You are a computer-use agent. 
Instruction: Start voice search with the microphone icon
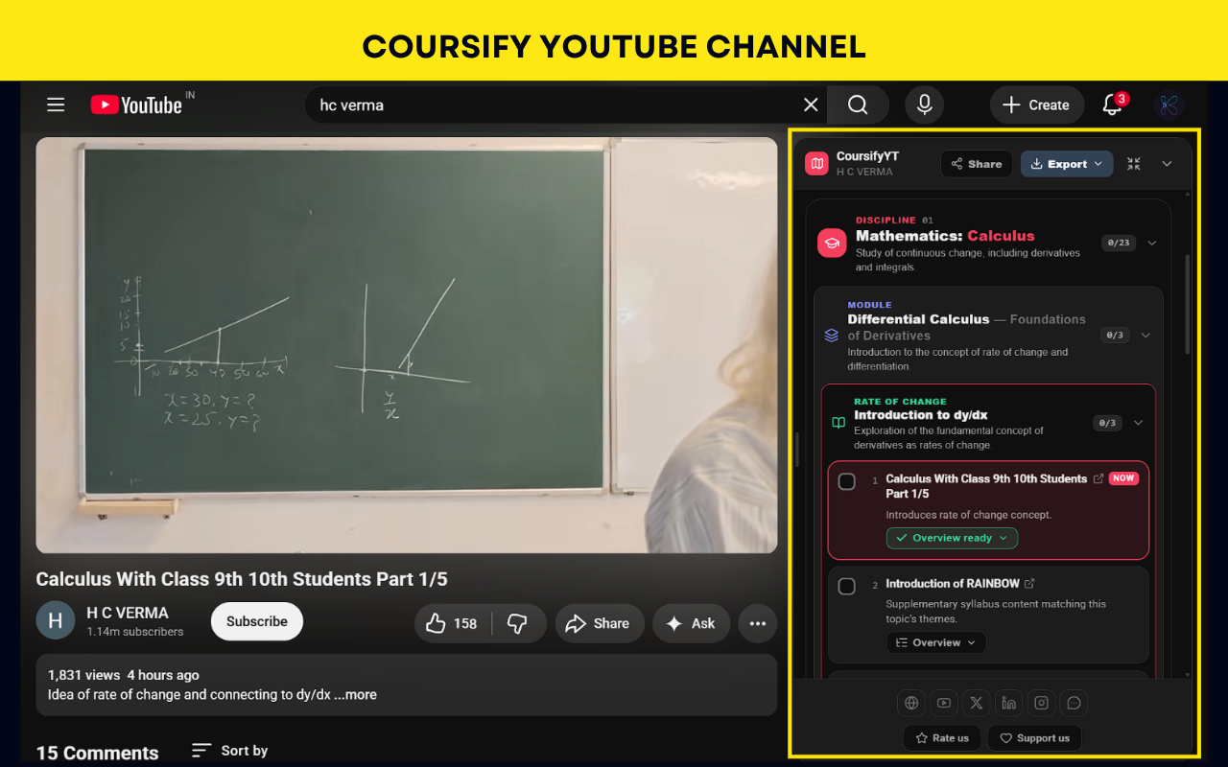pyautogui.click(x=925, y=105)
